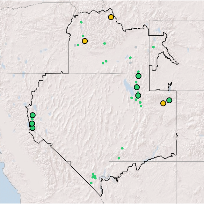Click the yellow marker next to the easternmost large green marker
204x204 pixels.
163,103
